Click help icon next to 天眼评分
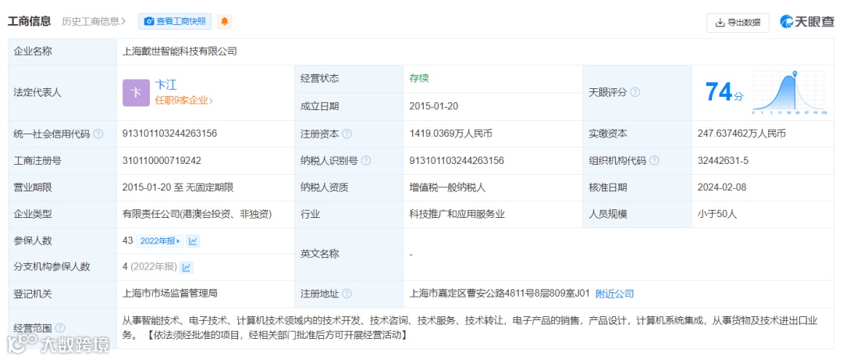 (635, 93)
